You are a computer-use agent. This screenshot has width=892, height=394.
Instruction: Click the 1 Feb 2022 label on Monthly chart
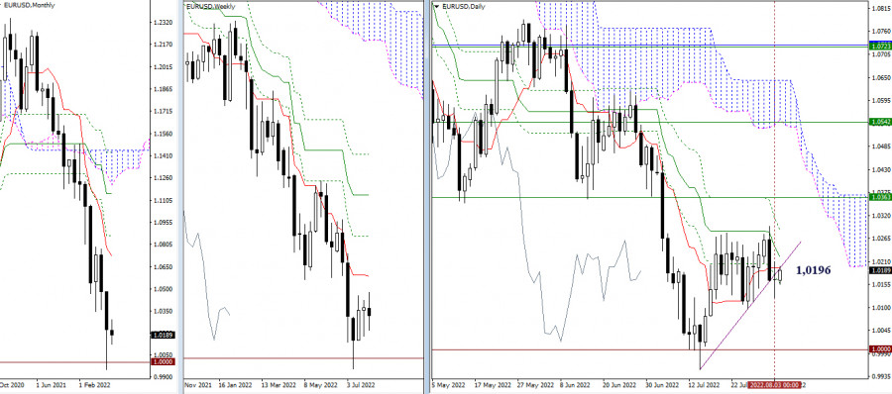(94, 385)
